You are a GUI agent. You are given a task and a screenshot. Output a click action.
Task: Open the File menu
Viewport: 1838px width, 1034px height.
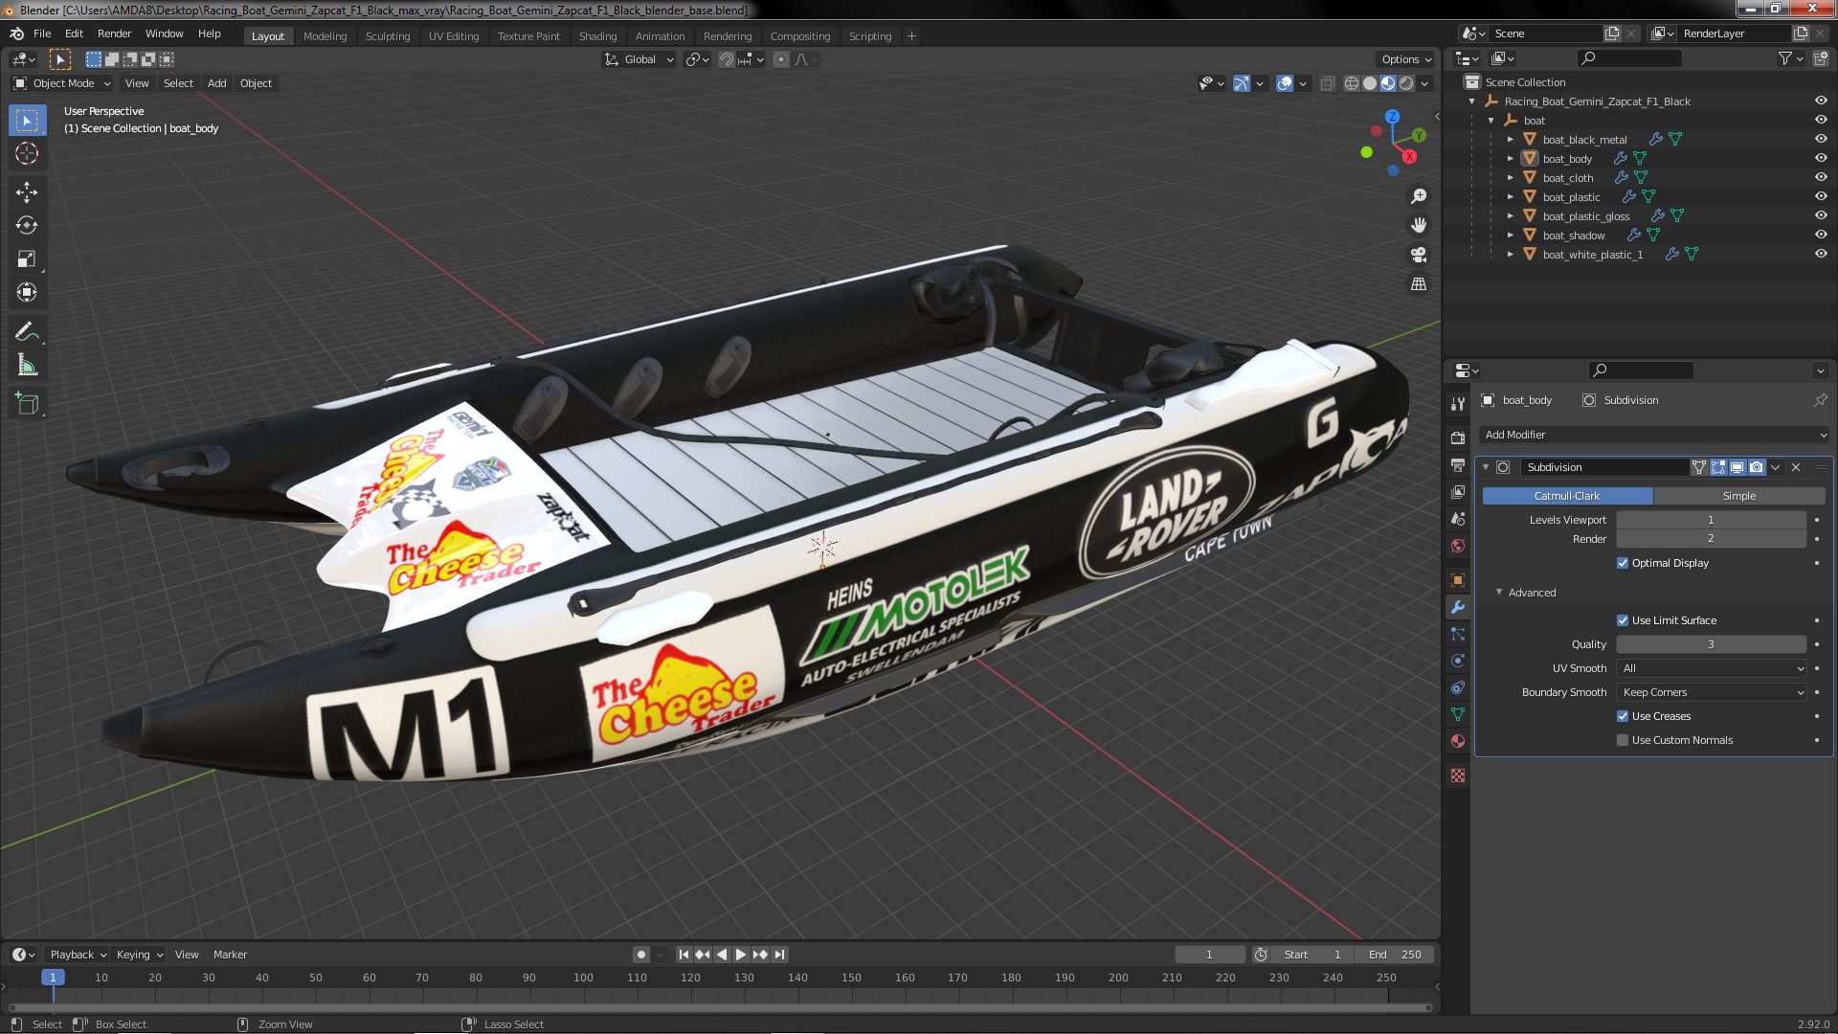(42, 34)
